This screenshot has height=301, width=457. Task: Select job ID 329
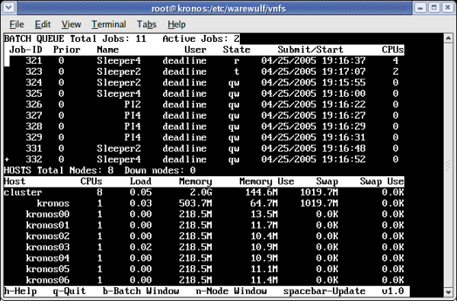[x=34, y=137]
